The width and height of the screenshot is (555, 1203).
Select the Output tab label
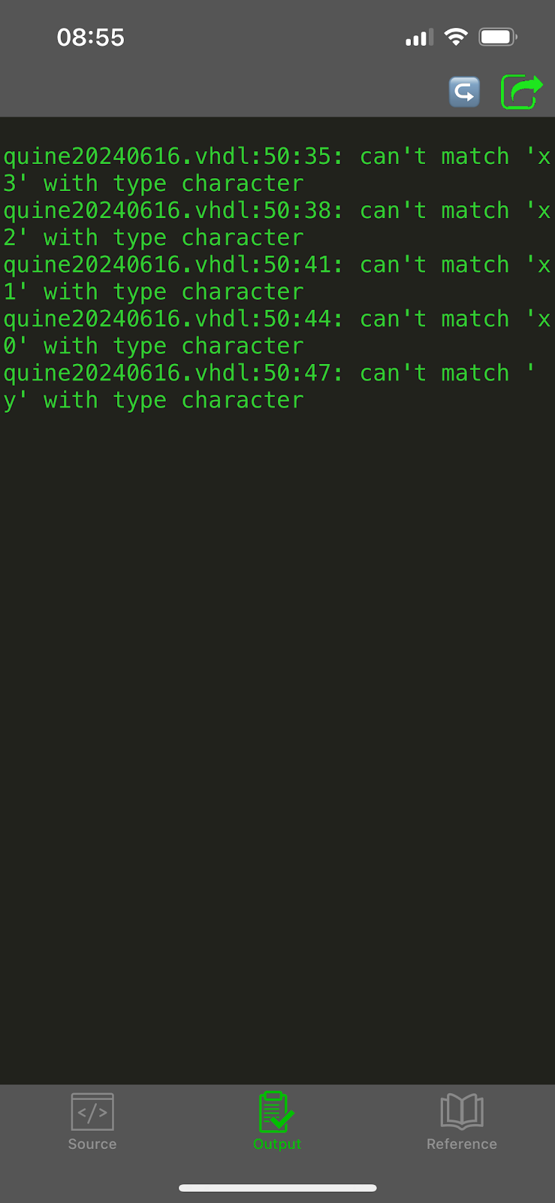[277, 1144]
